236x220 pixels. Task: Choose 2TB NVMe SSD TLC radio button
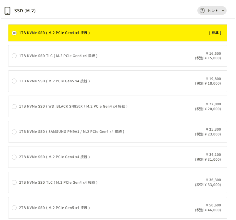pyautogui.click(x=14, y=182)
